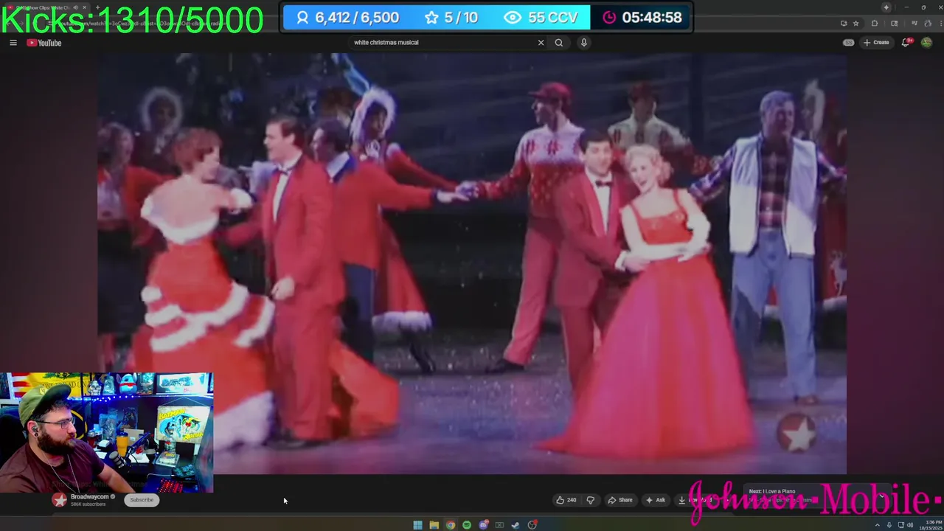Viewport: 944px width, 531px height.
Task: Like the video with thumbs up
Action: coord(566,500)
